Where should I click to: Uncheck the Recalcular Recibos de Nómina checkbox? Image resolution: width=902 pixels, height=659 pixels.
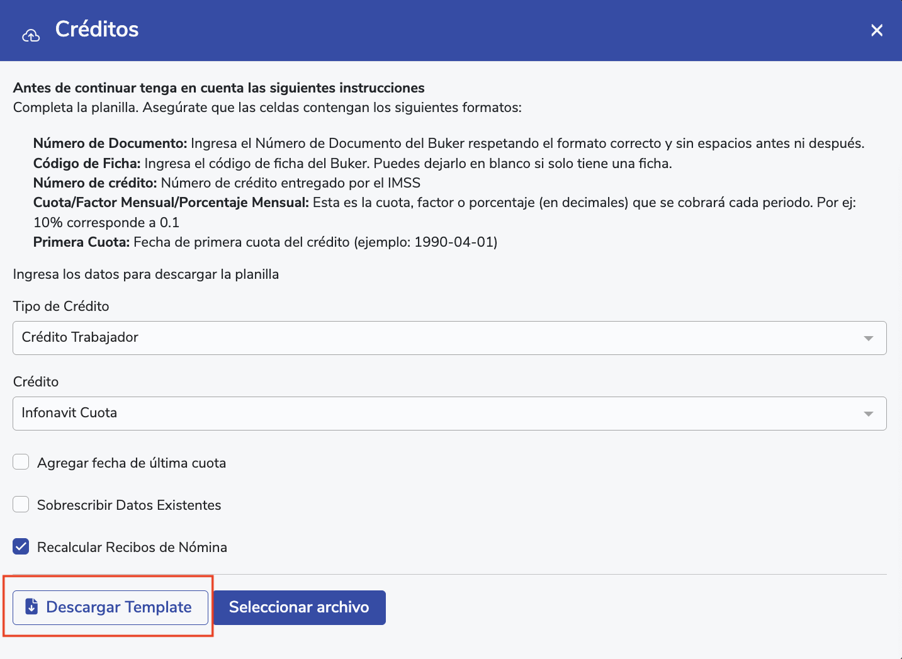[x=21, y=546]
